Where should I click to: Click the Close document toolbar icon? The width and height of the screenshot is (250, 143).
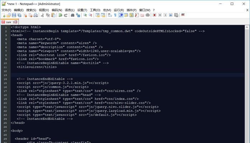pyautogui.click(x=25, y=15)
